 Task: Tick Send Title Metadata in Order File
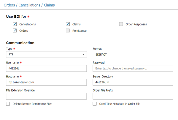pyautogui.click(x=95, y=104)
